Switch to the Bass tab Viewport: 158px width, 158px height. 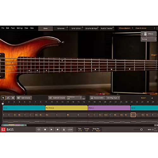coord(46,28)
